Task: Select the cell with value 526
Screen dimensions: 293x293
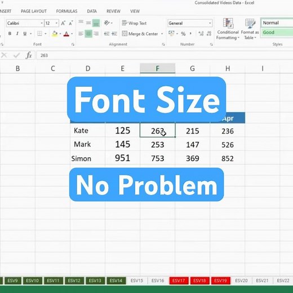Action: [x=228, y=145]
